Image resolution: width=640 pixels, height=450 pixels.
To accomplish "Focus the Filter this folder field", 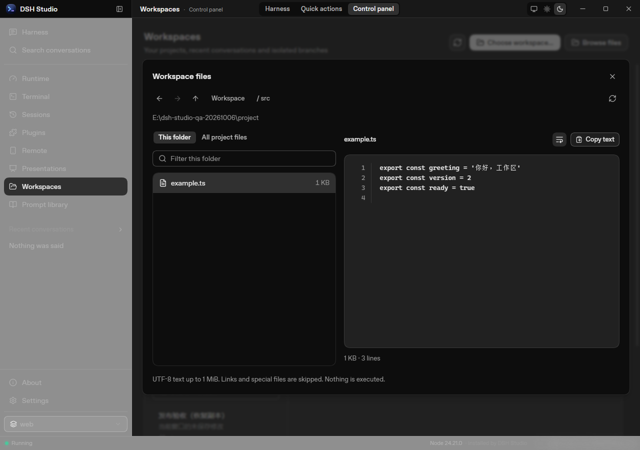I will 244,158.
